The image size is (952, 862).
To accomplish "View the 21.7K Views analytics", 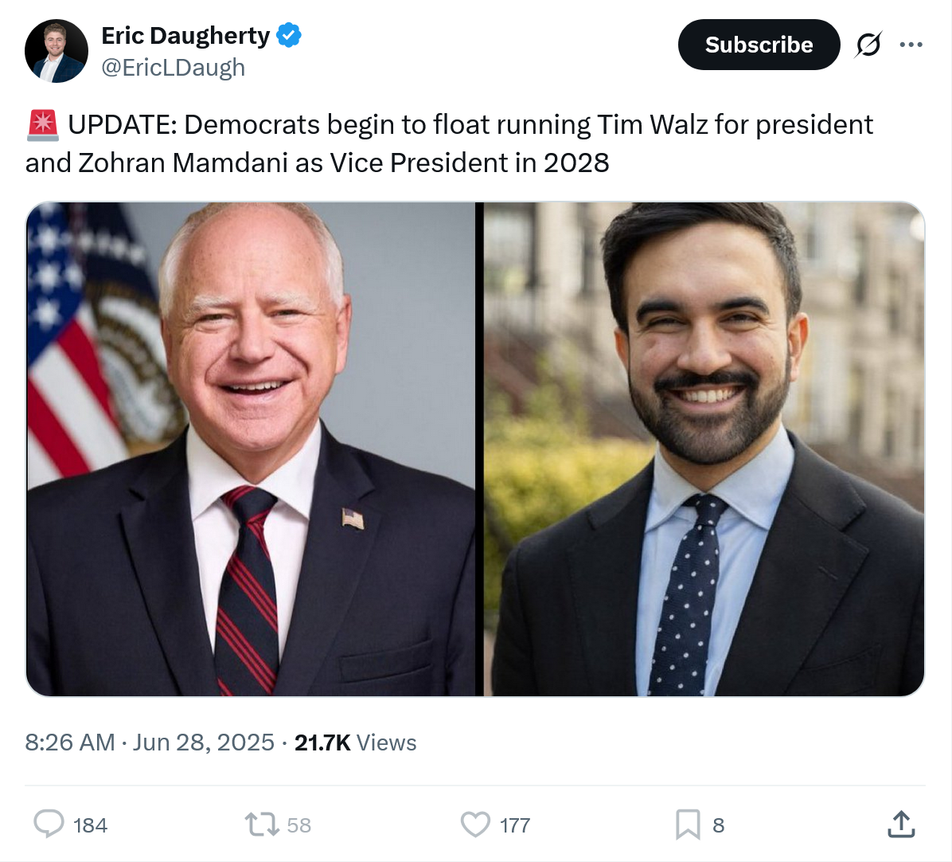I will click(x=355, y=742).
